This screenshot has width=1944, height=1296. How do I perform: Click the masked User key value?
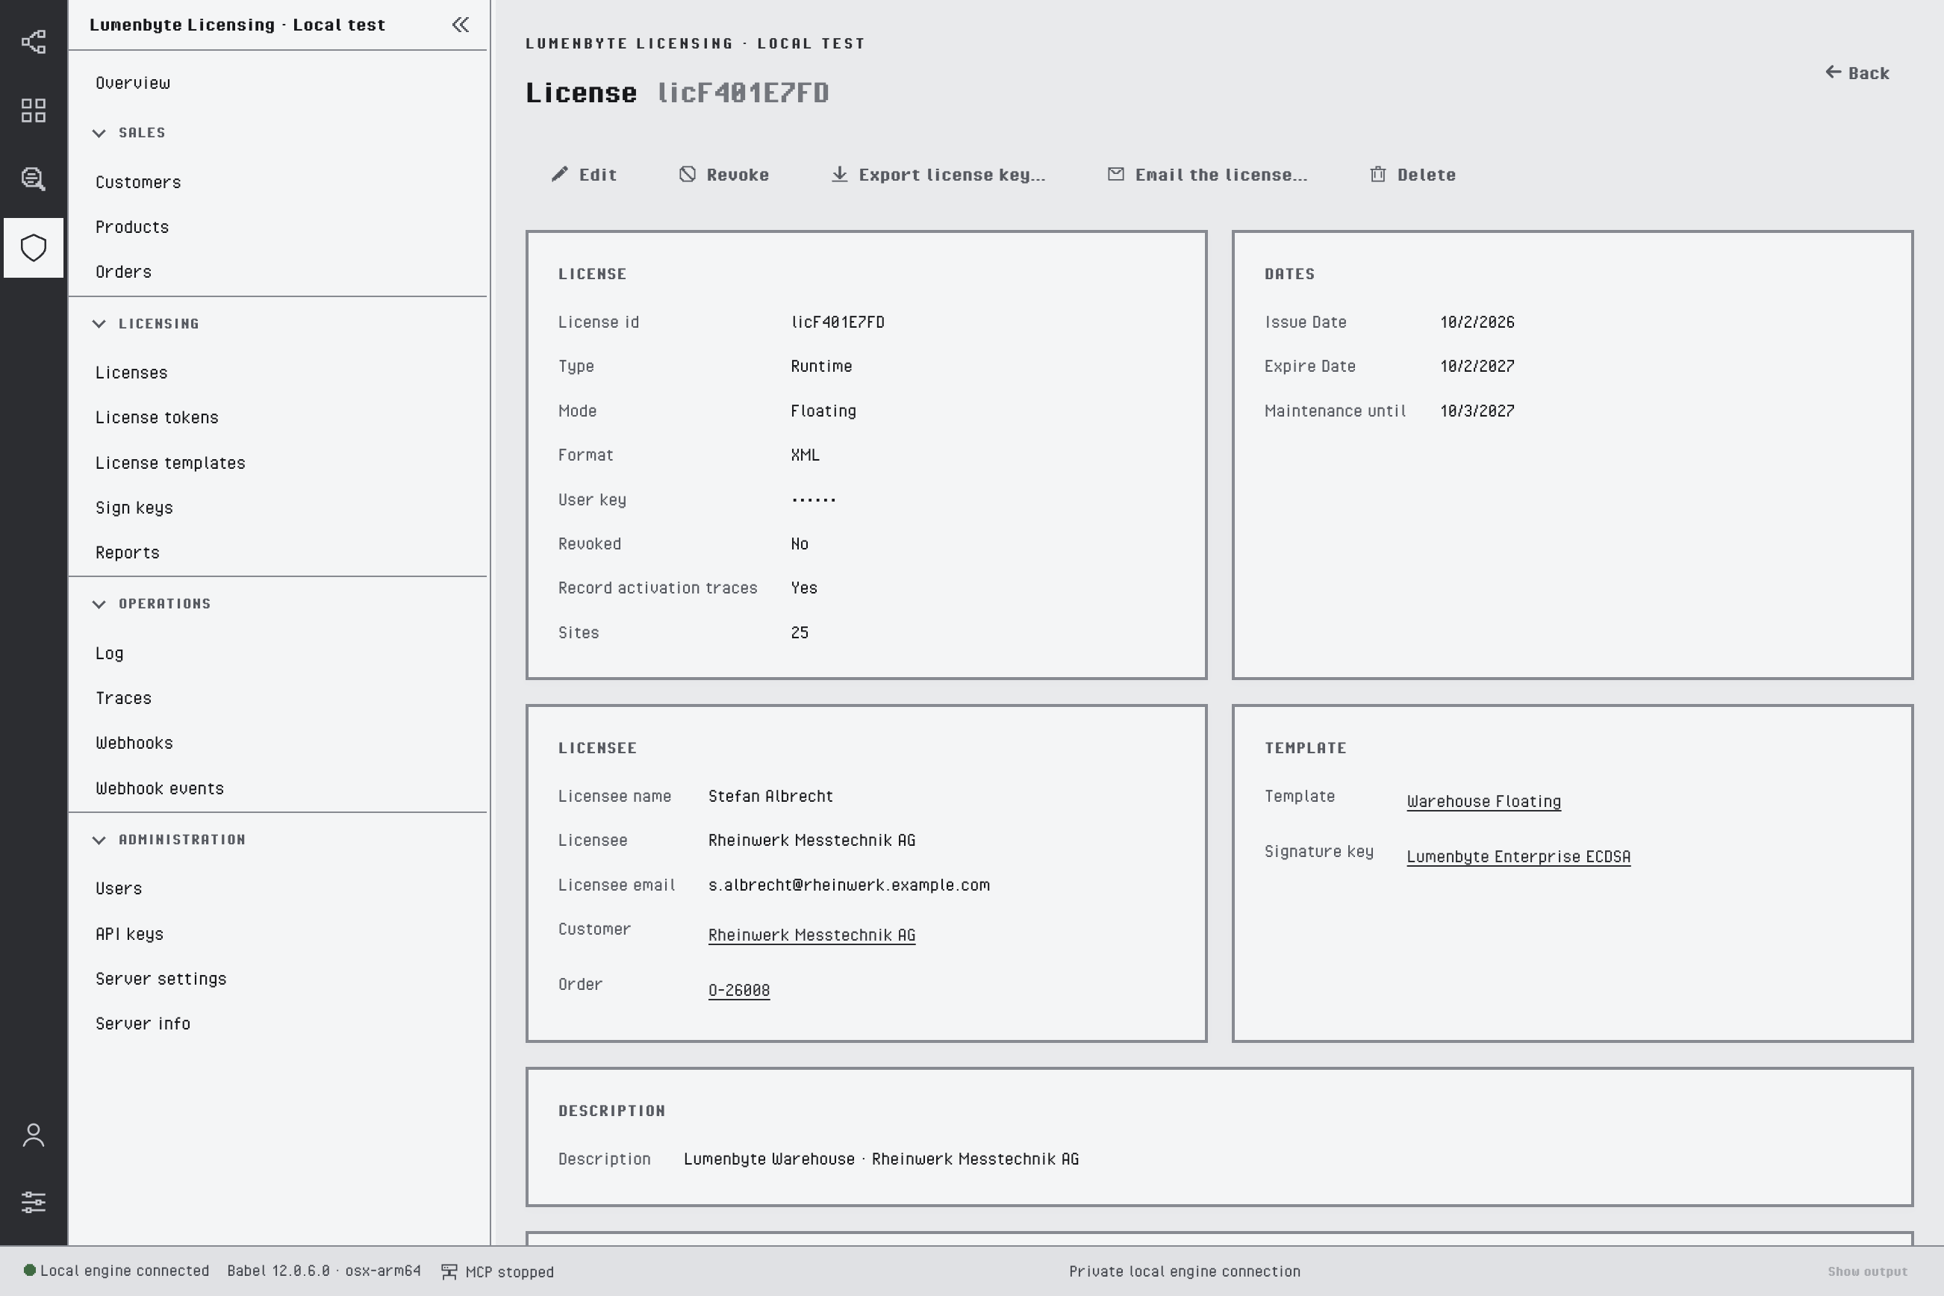813,499
